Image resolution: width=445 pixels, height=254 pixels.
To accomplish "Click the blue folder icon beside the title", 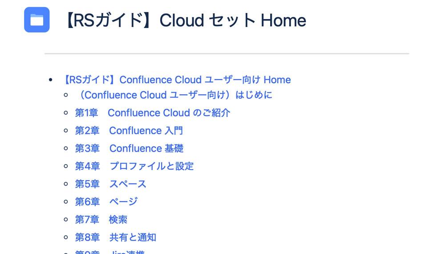I will point(37,20).
